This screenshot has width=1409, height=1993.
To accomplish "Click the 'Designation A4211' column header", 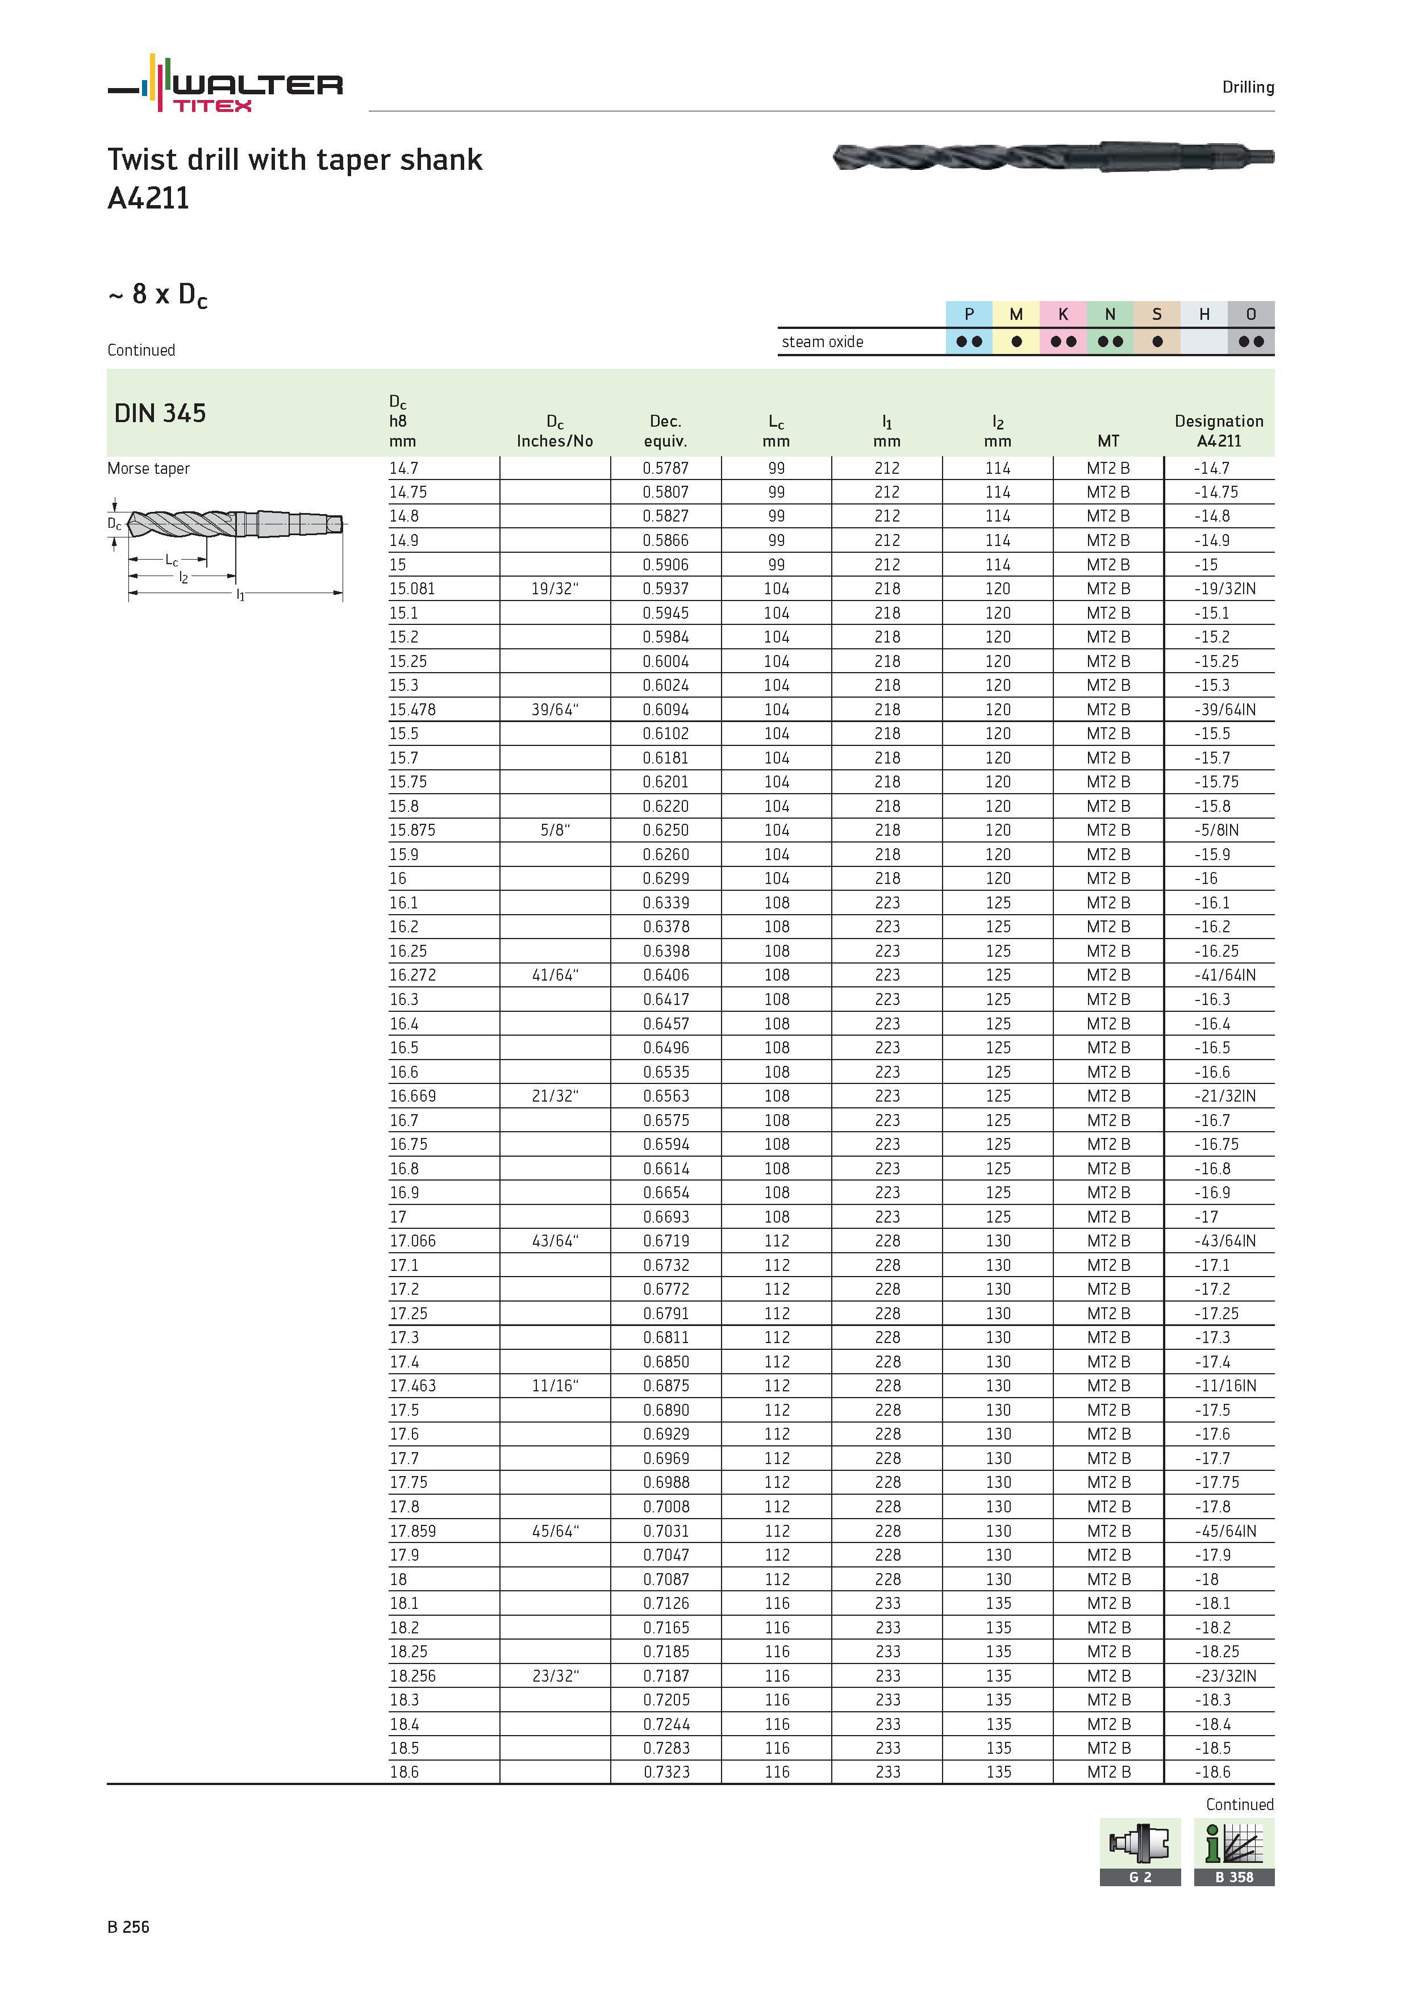I will (x=1219, y=431).
